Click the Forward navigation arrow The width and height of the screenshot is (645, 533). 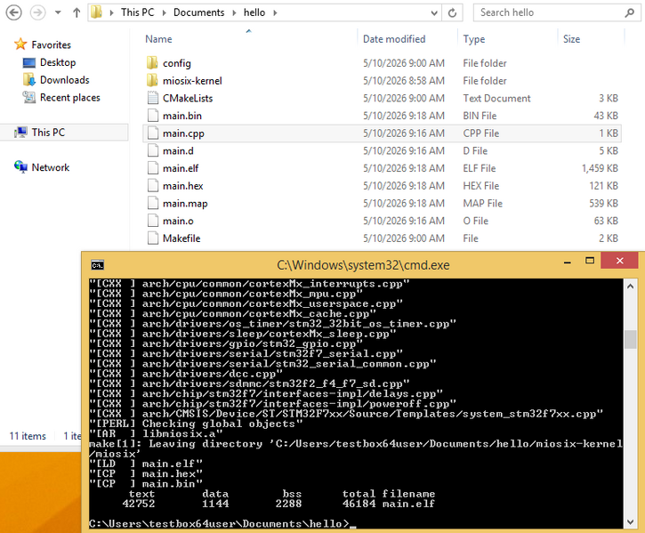pyautogui.click(x=37, y=12)
